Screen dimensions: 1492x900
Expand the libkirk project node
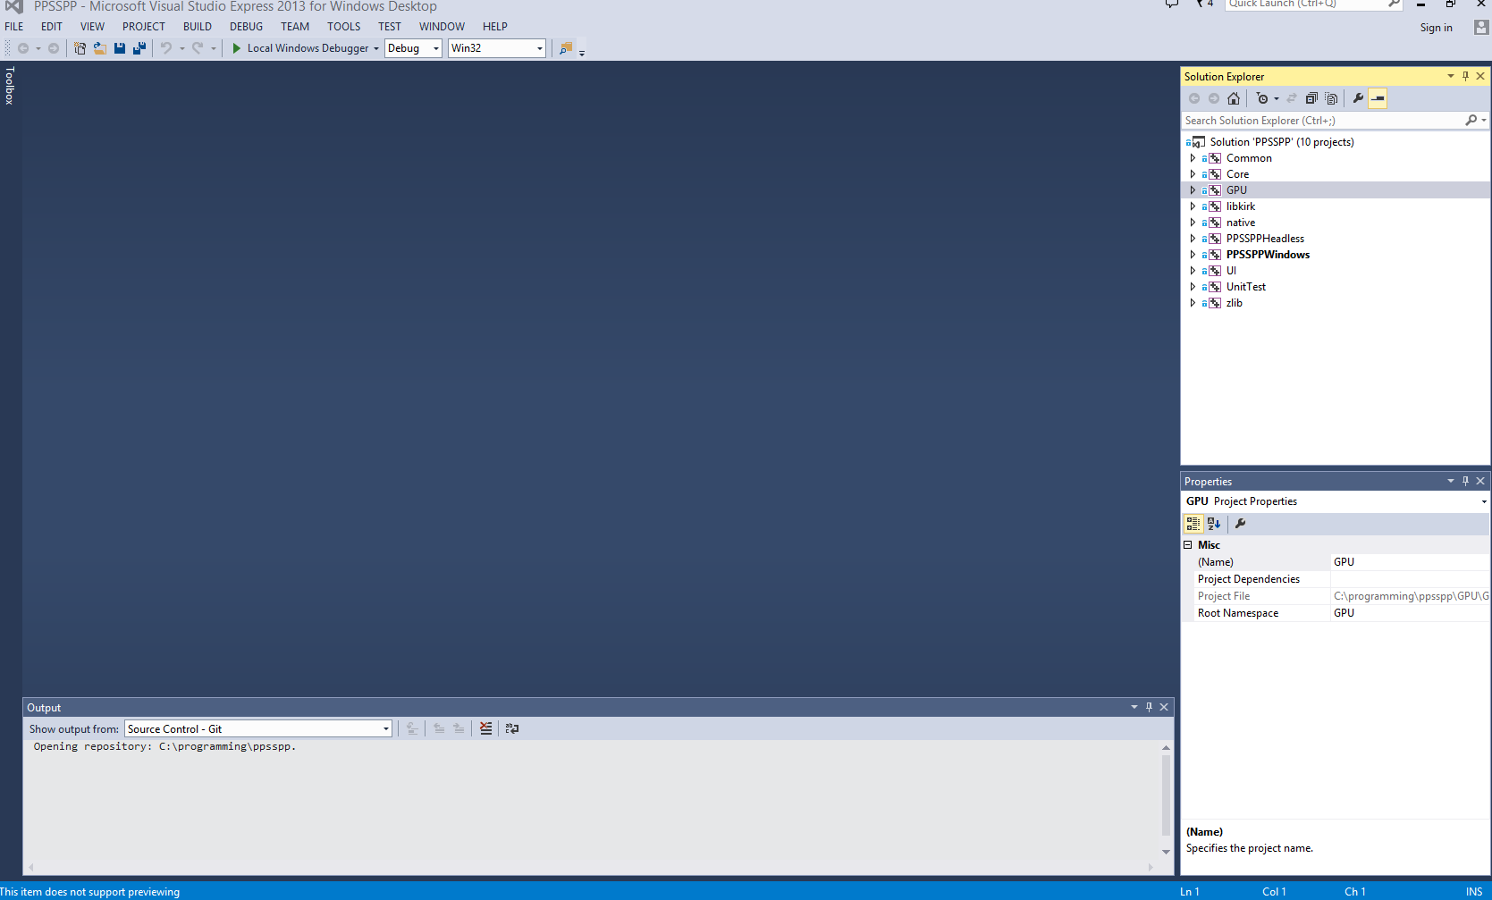click(x=1193, y=206)
